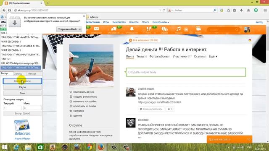The width and height of the screenshot is (269, 151).
Task: Click invite friends link under group photo
Action: click(x=84, y=92)
